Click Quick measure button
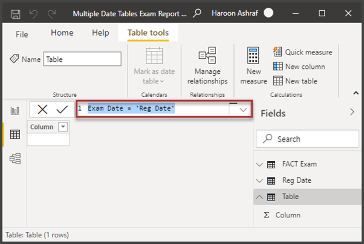This screenshot has width=364, height=244. [302, 52]
